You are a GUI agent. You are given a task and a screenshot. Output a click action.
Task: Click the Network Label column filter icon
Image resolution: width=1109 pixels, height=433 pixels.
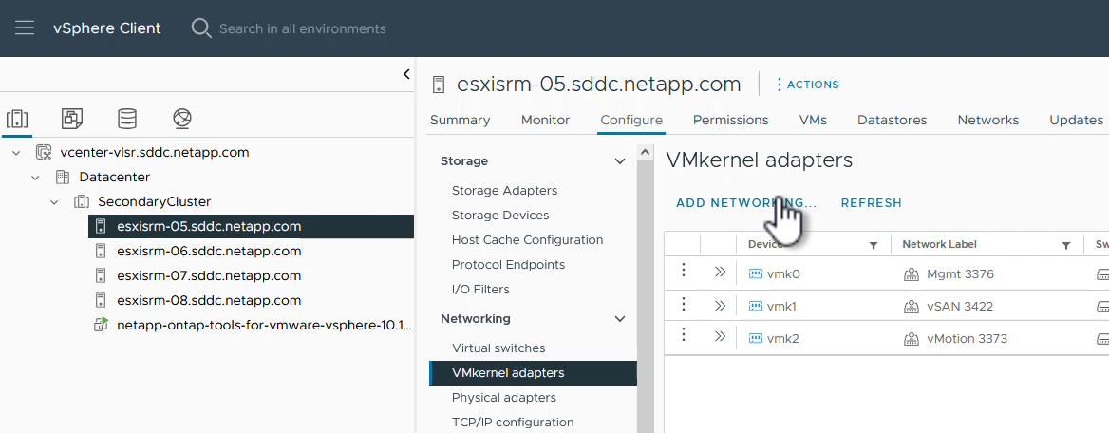point(1066,245)
